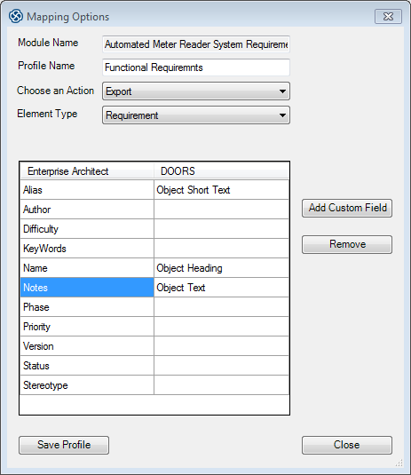This screenshot has height=475, width=411.
Task: Click the DOORS cell next to Status
Action: [x=221, y=366]
